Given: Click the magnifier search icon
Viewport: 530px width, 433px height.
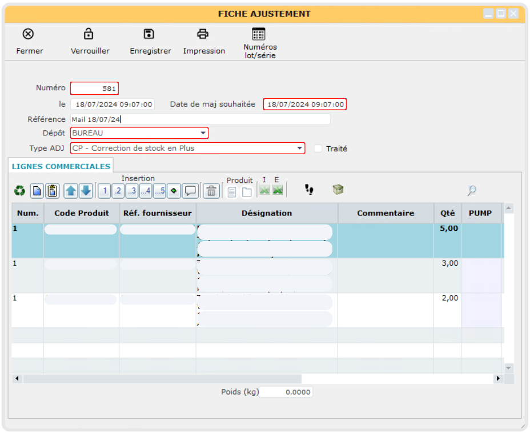Looking at the screenshot, I should pos(472,191).
